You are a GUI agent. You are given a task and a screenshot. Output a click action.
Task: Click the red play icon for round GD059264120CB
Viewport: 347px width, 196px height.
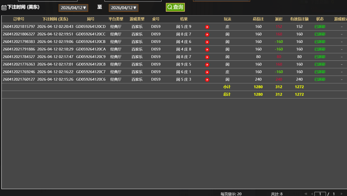207,42
